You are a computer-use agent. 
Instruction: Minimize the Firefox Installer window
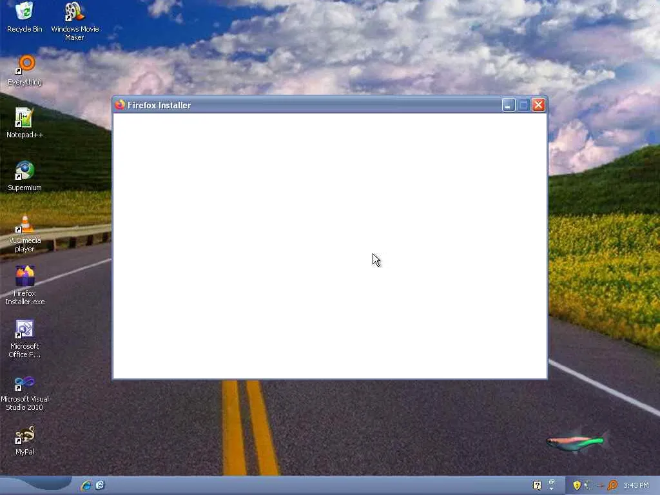(509, 105)
